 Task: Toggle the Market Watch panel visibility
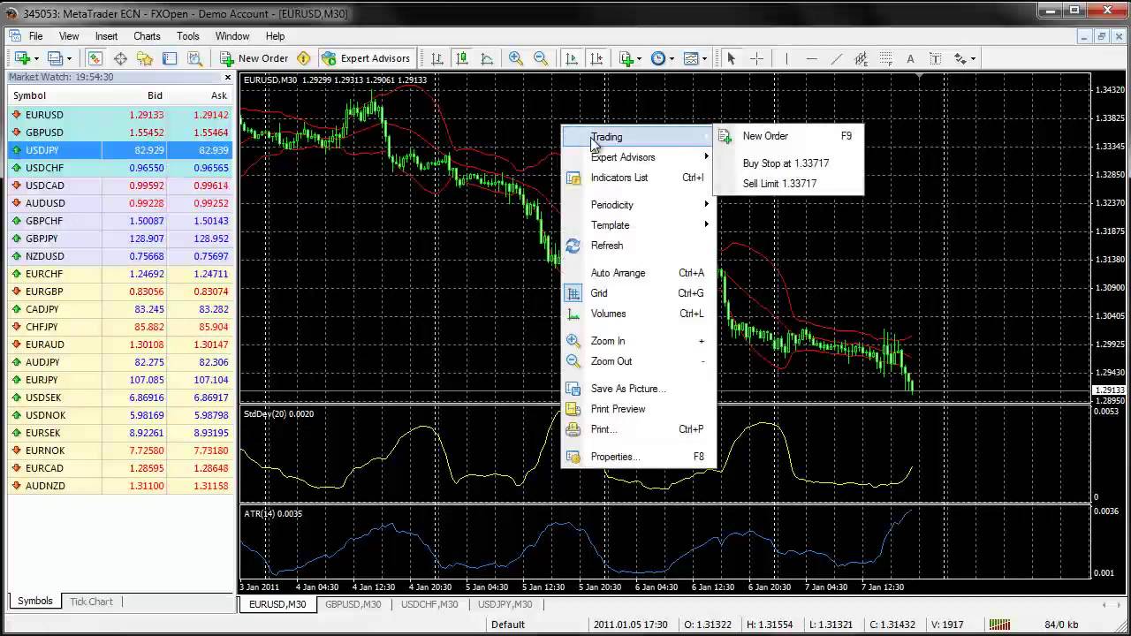pos(95,58)
